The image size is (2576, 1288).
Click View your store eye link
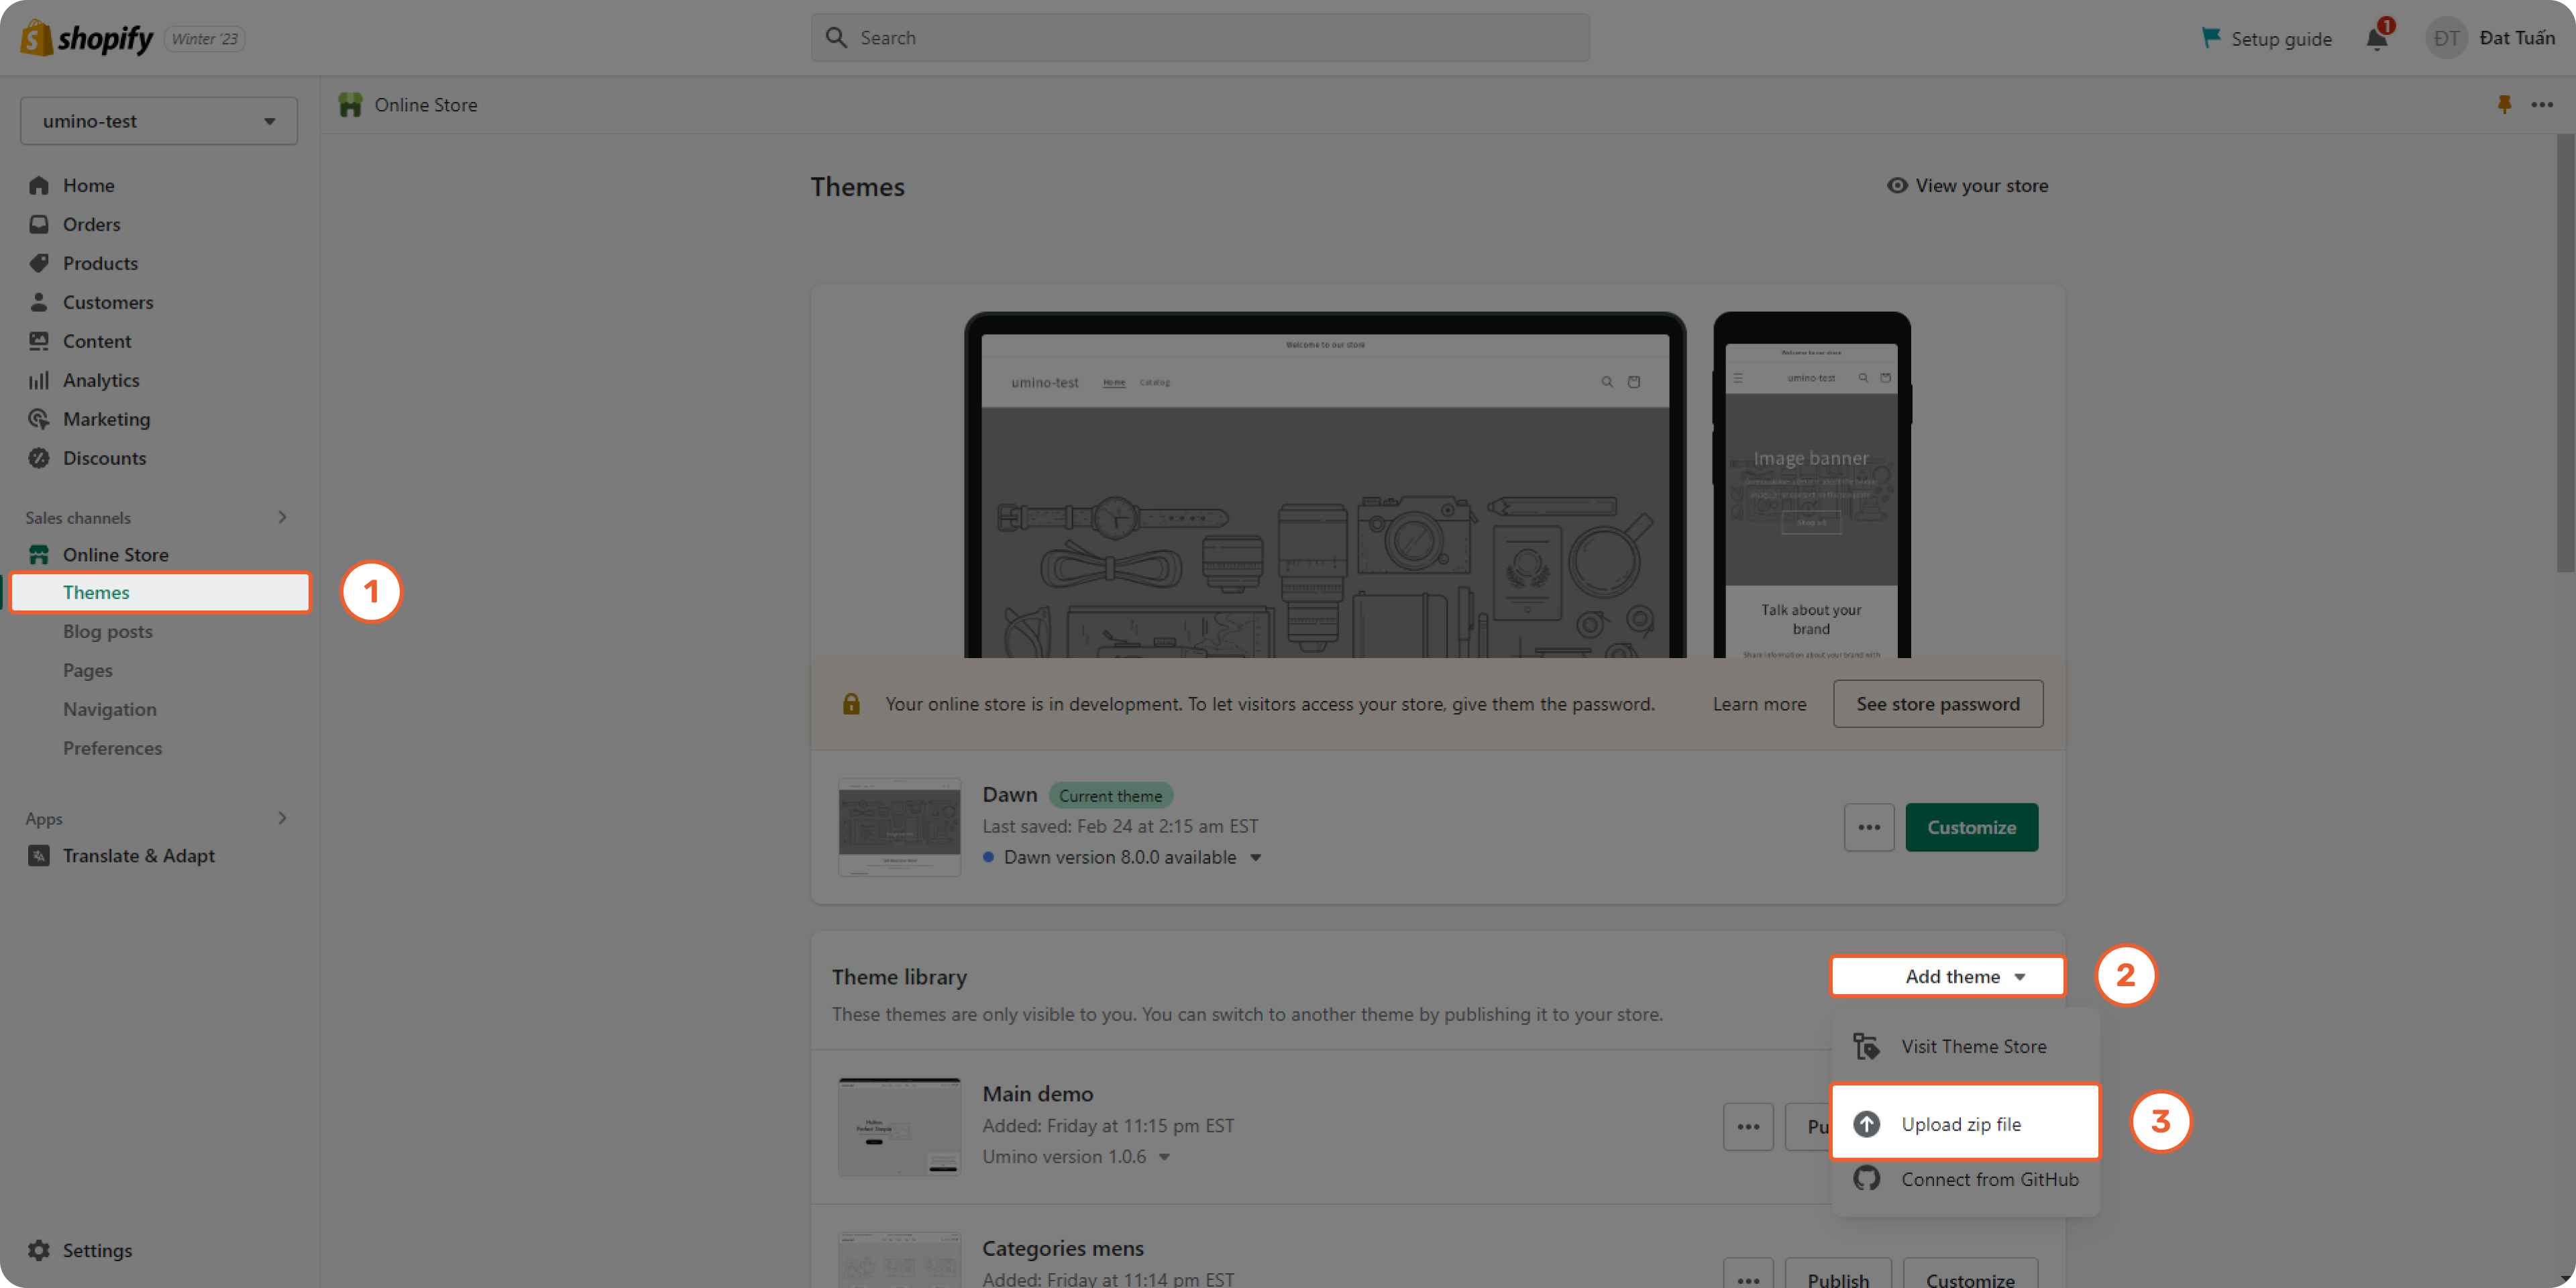(x=1967, y=186)
